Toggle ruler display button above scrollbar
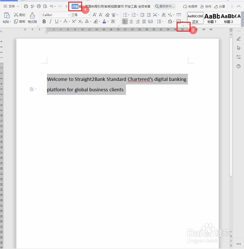Image resolution: width=244 pixels, height=249 pixels. [231, 30]
